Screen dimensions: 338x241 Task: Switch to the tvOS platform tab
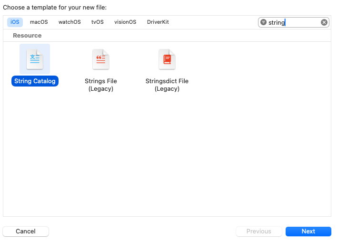pyautogui.click(x=98, y=22)
